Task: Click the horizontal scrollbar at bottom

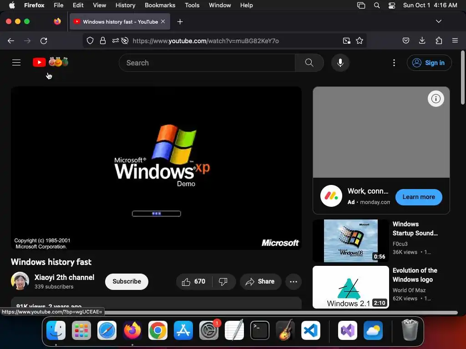Action: pos(281,313)
